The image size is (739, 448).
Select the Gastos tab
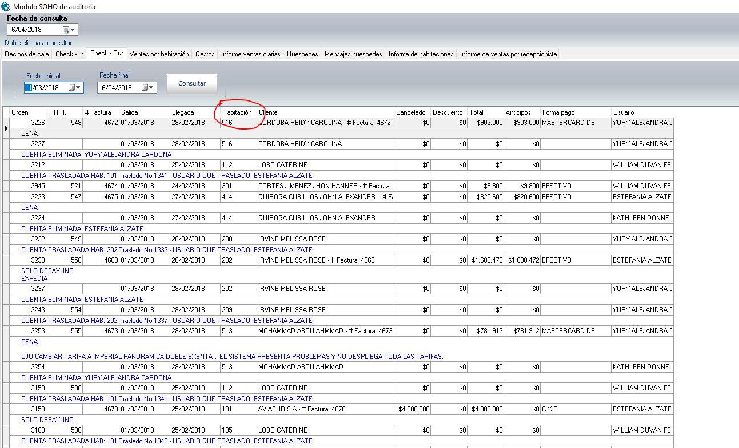pos(205,54)
